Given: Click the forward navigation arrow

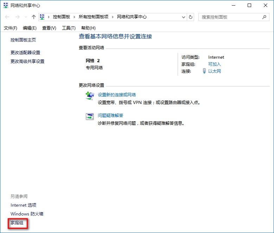Looking at the screenshot, I should click(x=18, y=17).
